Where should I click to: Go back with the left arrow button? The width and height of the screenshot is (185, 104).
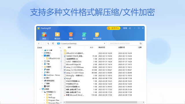pos(39,44)
